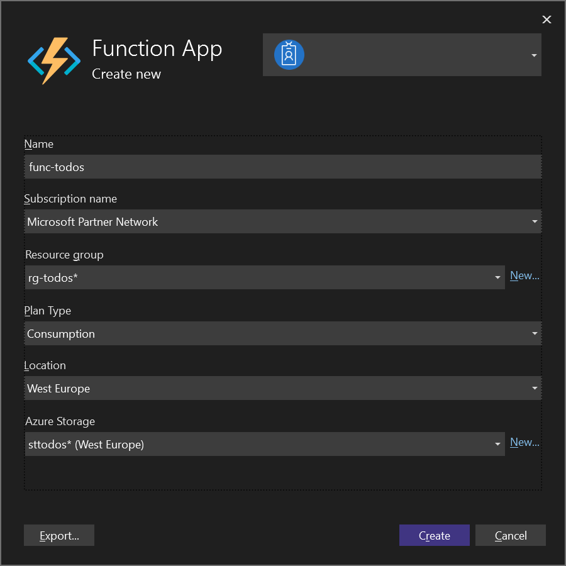Close the Function App dialog
This screenshot has height=566, width=566.
(546, 19)
